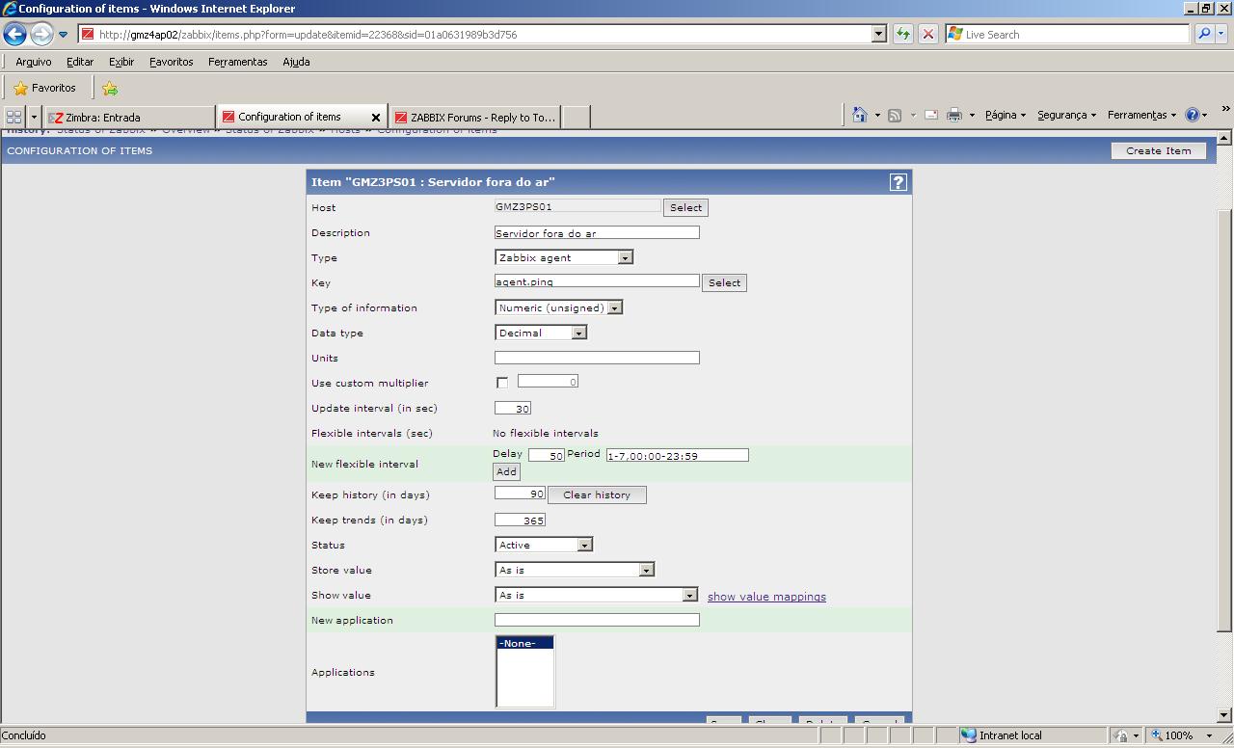1234x748 pixels.
Task: Click the Stop loading X icon
Action: (927, 35)
